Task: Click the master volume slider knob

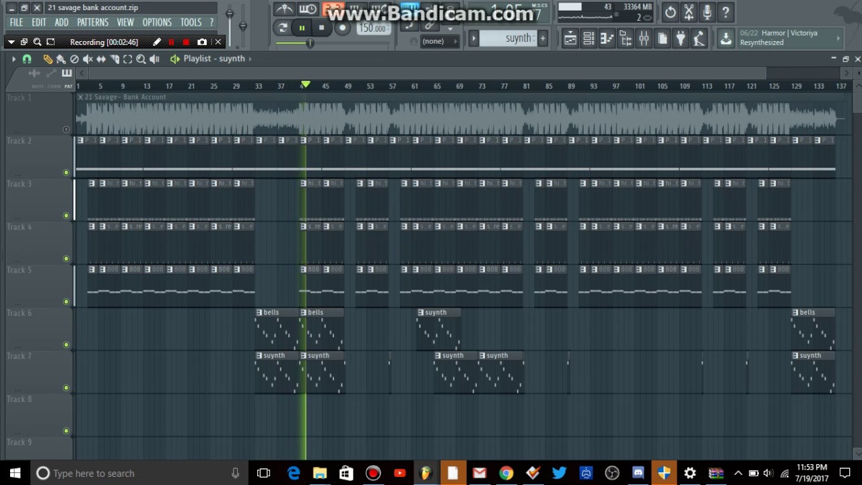Action: (x=230, y=13)
